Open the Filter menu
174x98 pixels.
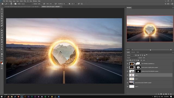coord(25,1)
